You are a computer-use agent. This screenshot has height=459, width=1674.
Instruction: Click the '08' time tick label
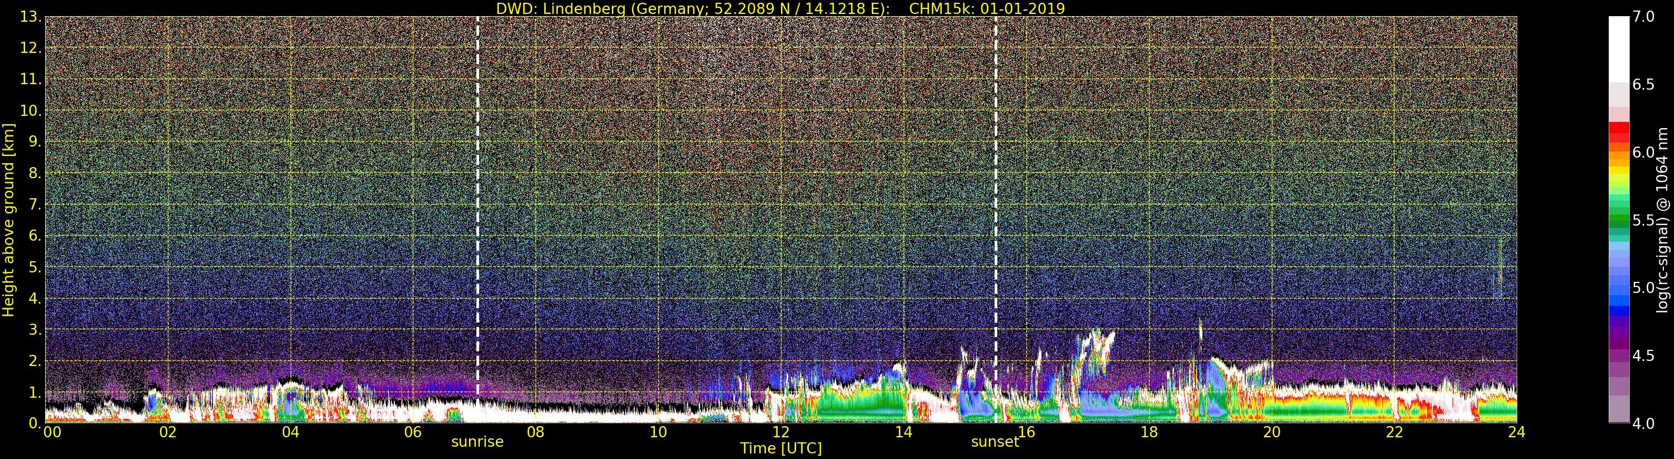(x=536, y=432)
